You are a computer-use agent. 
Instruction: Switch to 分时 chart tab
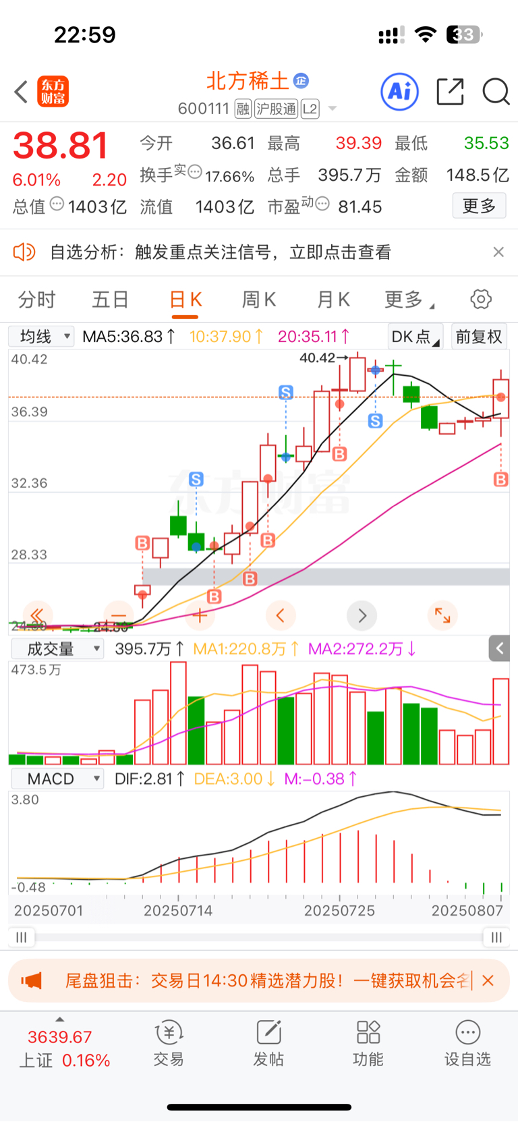[36, 299]
